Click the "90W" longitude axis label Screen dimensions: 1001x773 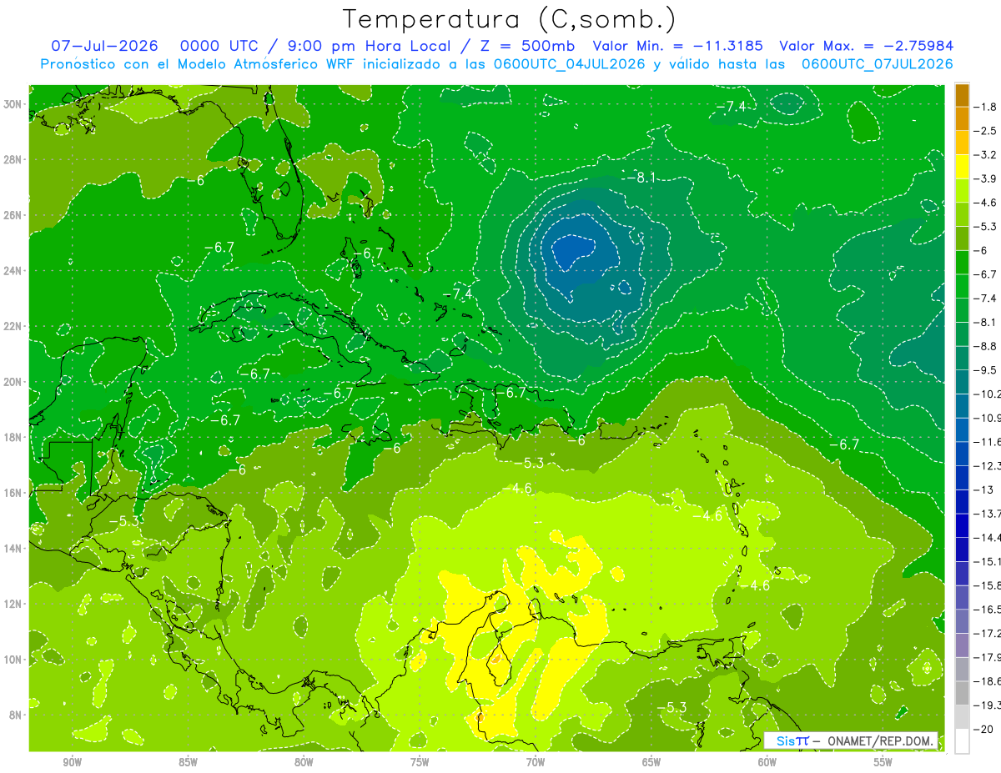(72, 762)
